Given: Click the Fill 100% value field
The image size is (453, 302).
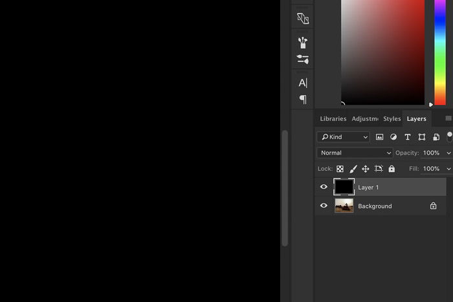Looking at the screenshot, I should tap(432, 169).
